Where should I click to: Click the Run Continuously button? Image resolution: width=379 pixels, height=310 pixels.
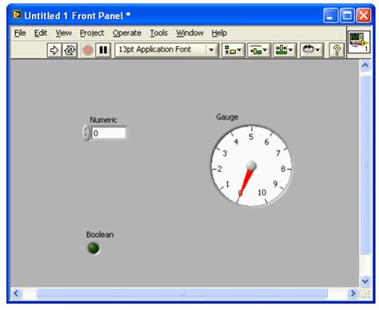(x=70, y=50)
